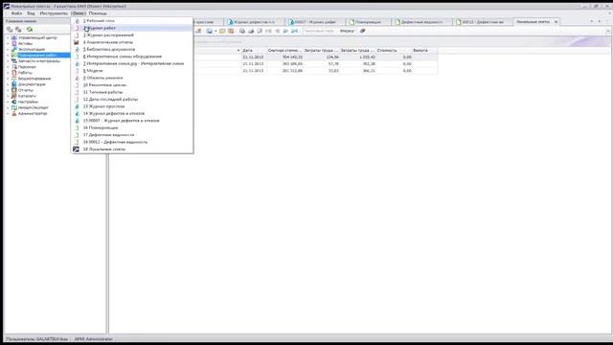The width and height of the screenshot is (613, 345).
Task: Go to next record with toolbar arrow
Action: (285, 31)
